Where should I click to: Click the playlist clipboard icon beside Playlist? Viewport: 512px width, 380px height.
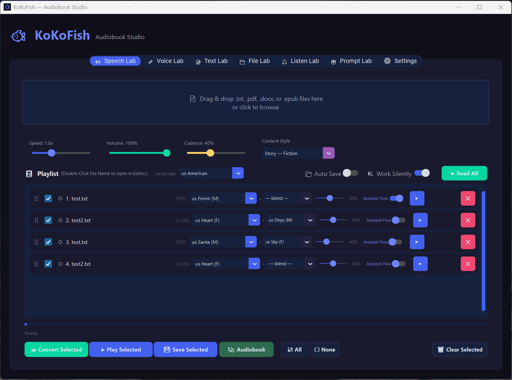(29, 173)
